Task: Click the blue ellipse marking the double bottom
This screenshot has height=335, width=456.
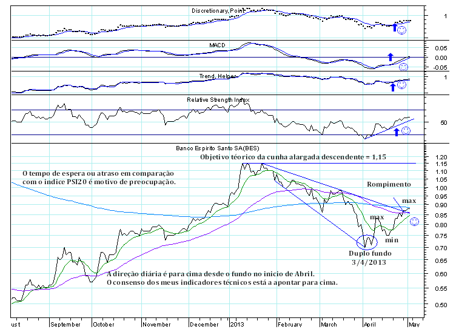Action: pyautogui.click(x=367, y=242)
